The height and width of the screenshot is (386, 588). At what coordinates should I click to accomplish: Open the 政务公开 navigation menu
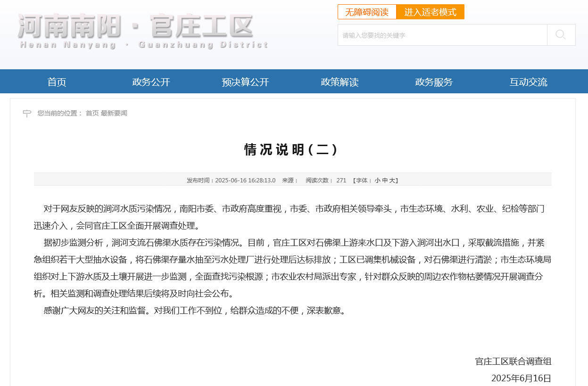[x=151, y=82]
